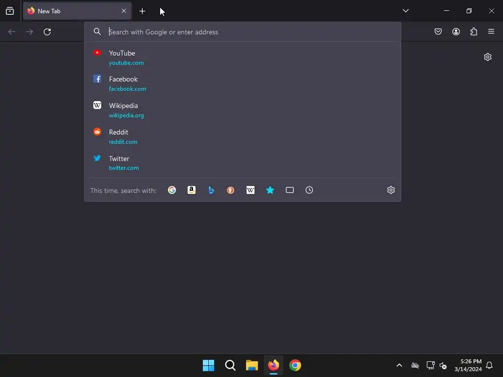Open search settings gear in dropdown
The image size is (503, 377).
pos(391,190)
